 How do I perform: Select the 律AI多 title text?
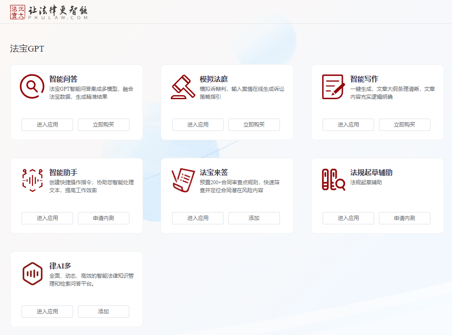coord(60,266)
